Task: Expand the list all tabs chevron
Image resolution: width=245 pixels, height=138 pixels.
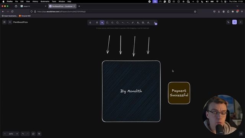Action: click(x=237, y=6)
